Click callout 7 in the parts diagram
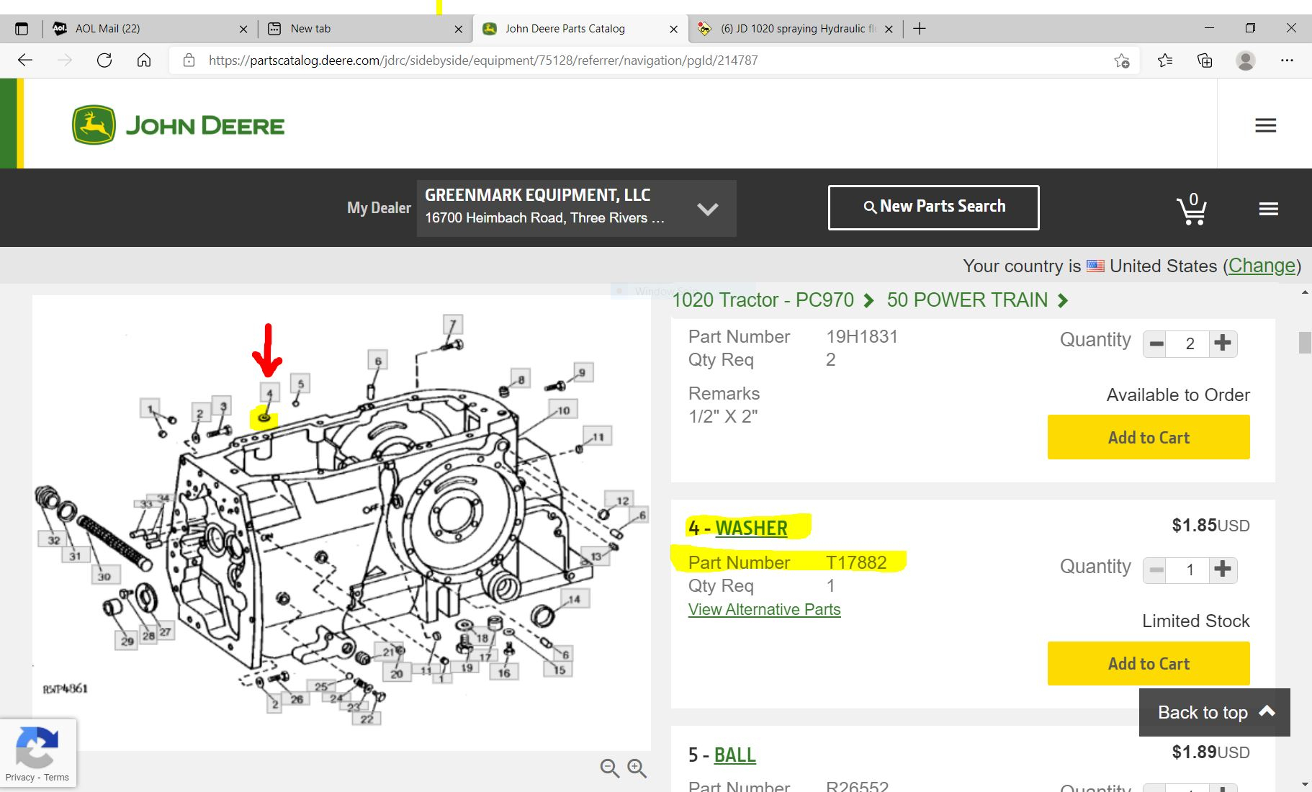 452,324
